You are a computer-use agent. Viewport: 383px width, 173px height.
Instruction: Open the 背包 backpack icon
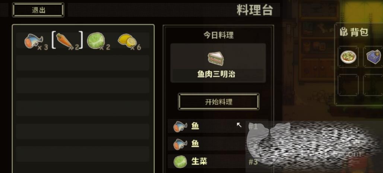tap(344, 32)
